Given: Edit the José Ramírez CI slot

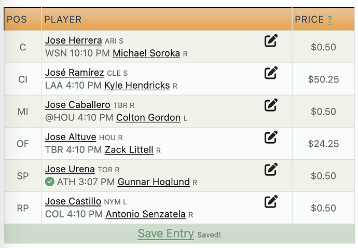Looking at the screenshot, I should (x=271, y=73).
